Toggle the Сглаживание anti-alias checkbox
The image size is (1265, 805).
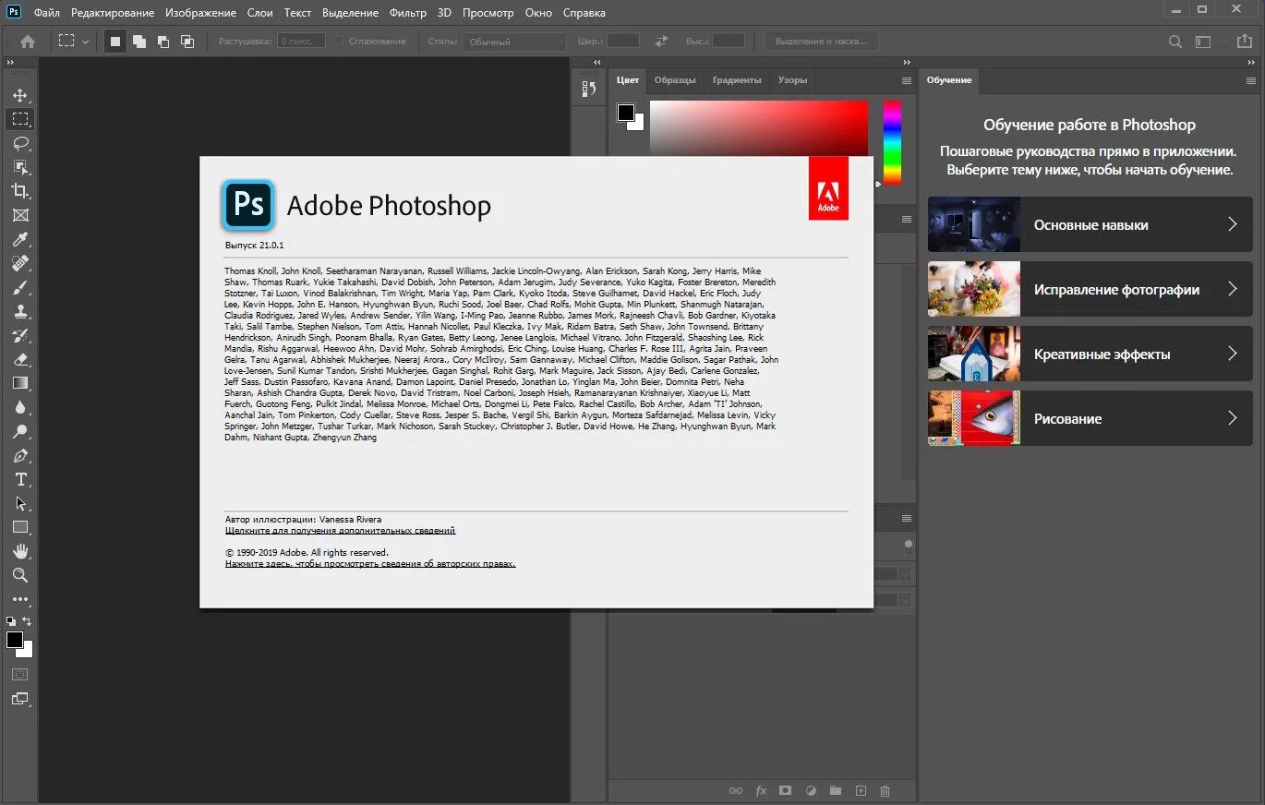click(x=341, y=41)
